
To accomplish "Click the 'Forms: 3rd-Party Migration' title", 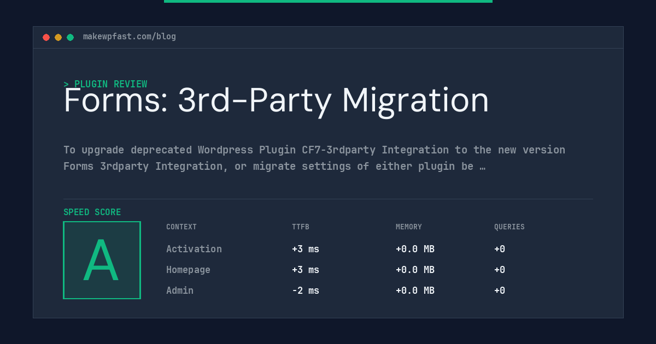I will tap(276, 100).
